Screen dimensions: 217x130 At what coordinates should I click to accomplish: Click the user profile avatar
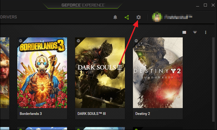coord(157,17)
